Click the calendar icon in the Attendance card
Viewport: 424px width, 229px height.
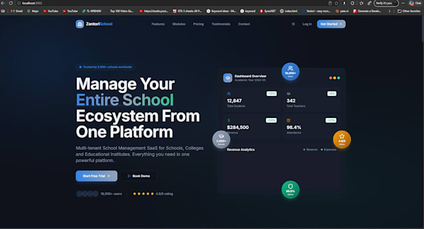tap(289, 120)
